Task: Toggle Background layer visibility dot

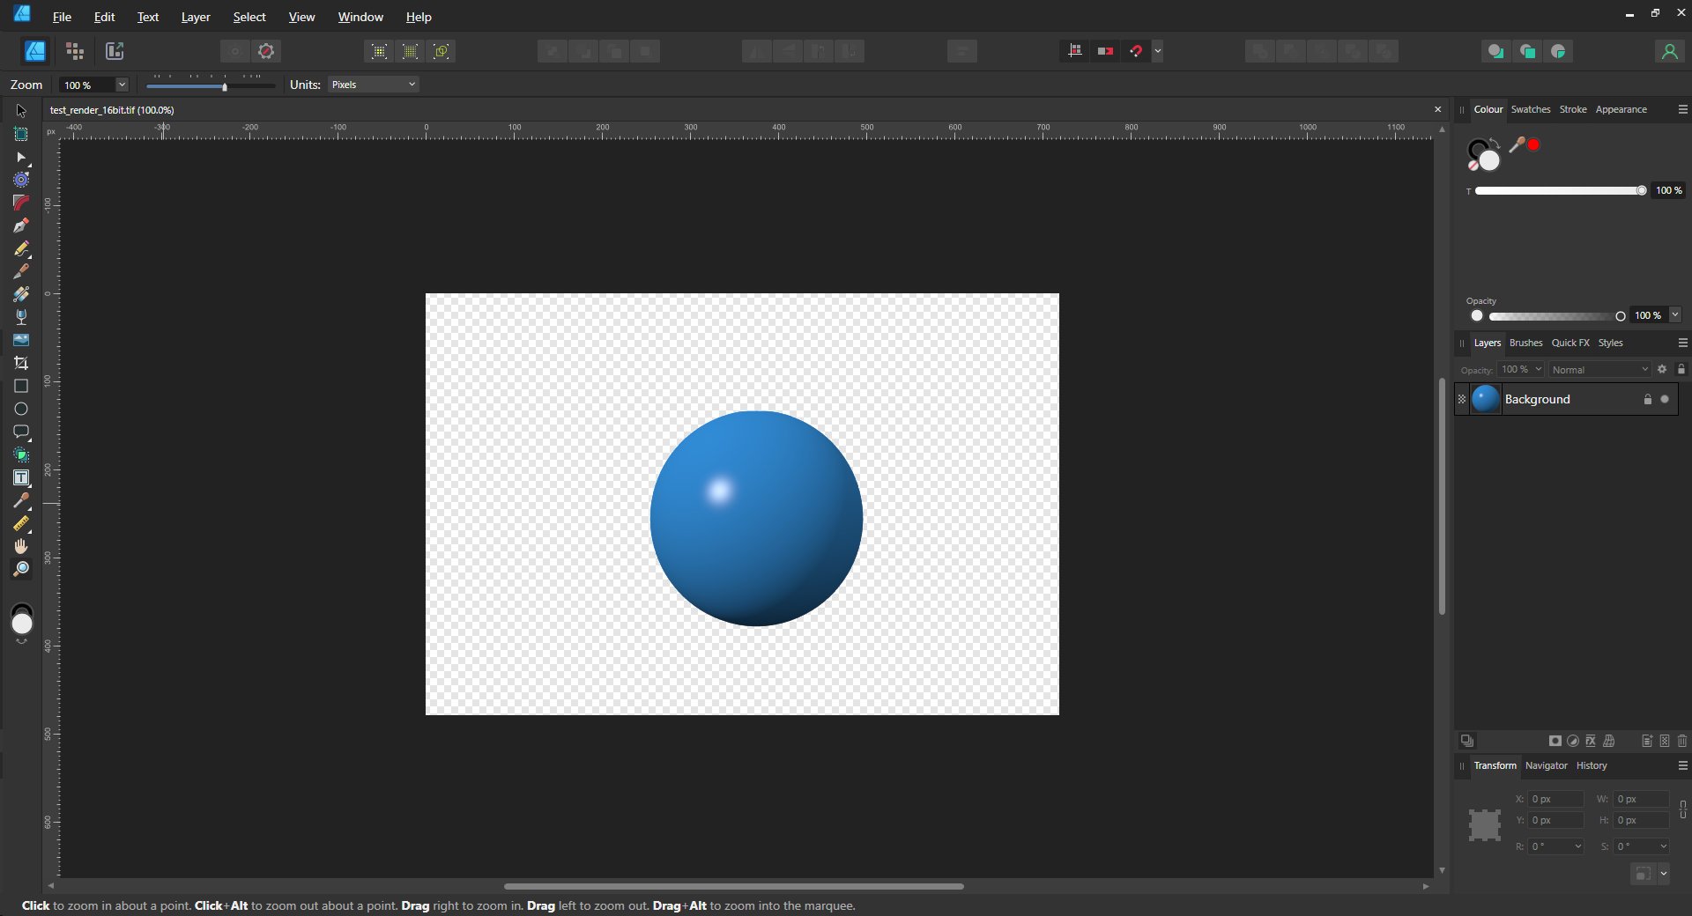Action: pyautogui.click(x=1665, y=399)
